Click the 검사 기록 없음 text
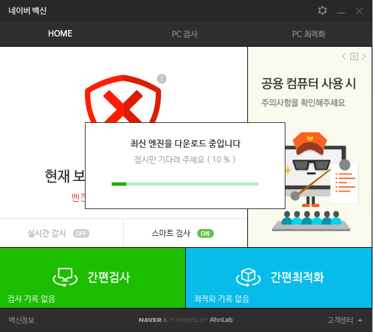This screenshot has width=373, height=332. [31, 299]
